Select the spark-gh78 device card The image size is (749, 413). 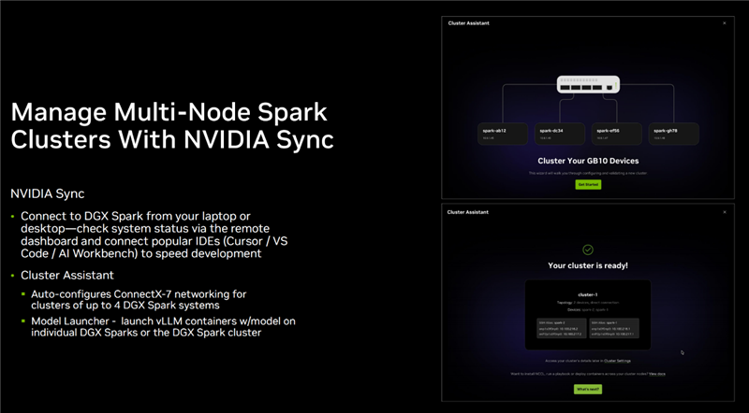673,134
